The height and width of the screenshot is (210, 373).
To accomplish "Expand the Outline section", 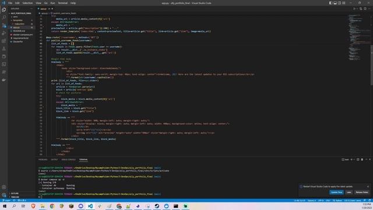I will (15, 194).
